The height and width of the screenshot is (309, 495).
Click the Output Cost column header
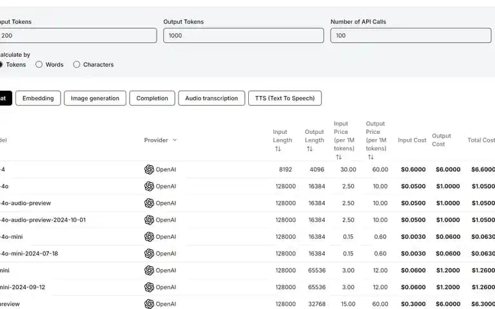coord(442,140)
